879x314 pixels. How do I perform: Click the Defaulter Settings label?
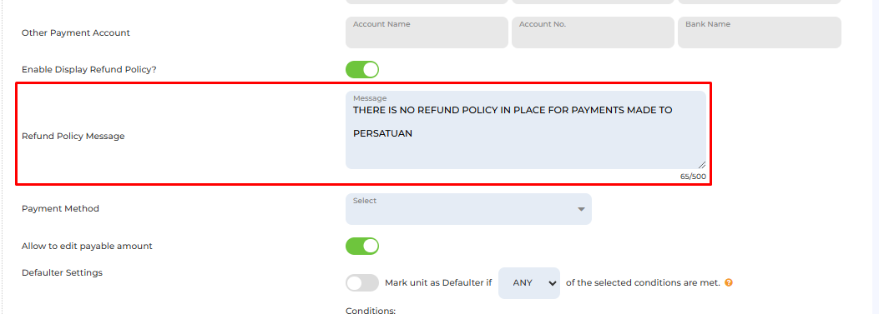(62, 272)
